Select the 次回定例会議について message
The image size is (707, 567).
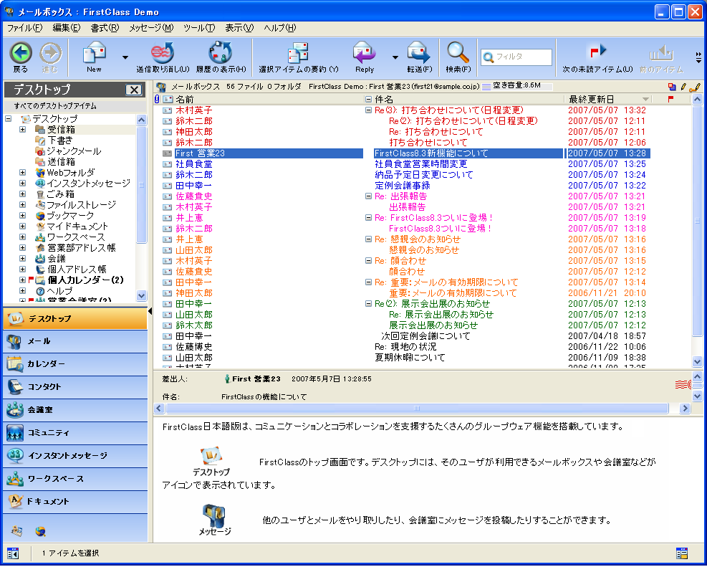click(x=425, y=336)
